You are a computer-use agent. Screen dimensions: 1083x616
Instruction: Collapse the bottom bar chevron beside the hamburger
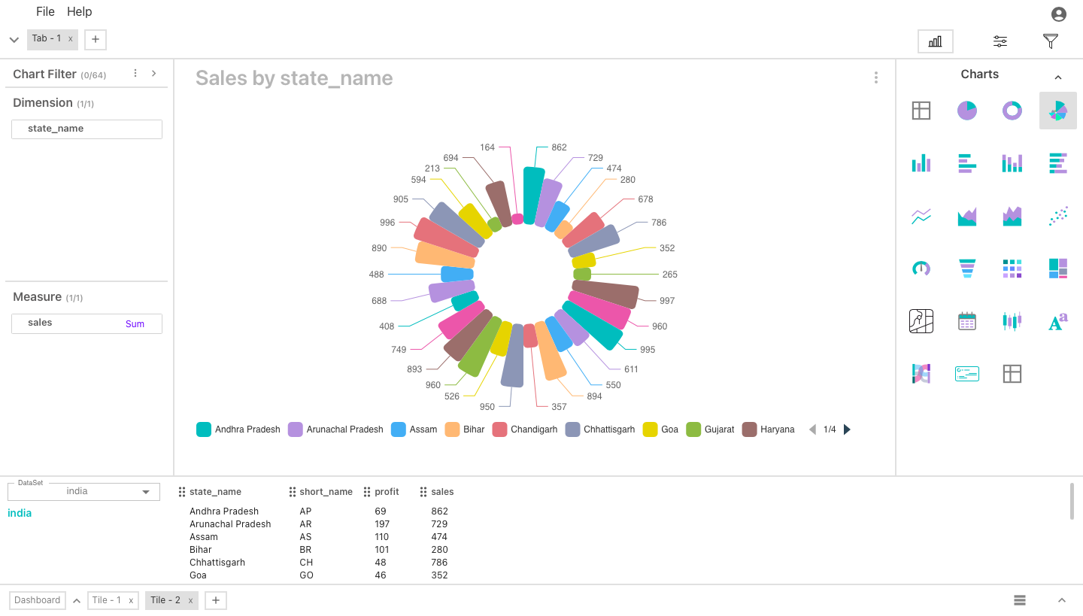(x=1062, y=600)
